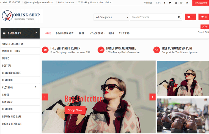Click the free shipping truck icon
Screen dimensions: 209x134
pos(45,50)
